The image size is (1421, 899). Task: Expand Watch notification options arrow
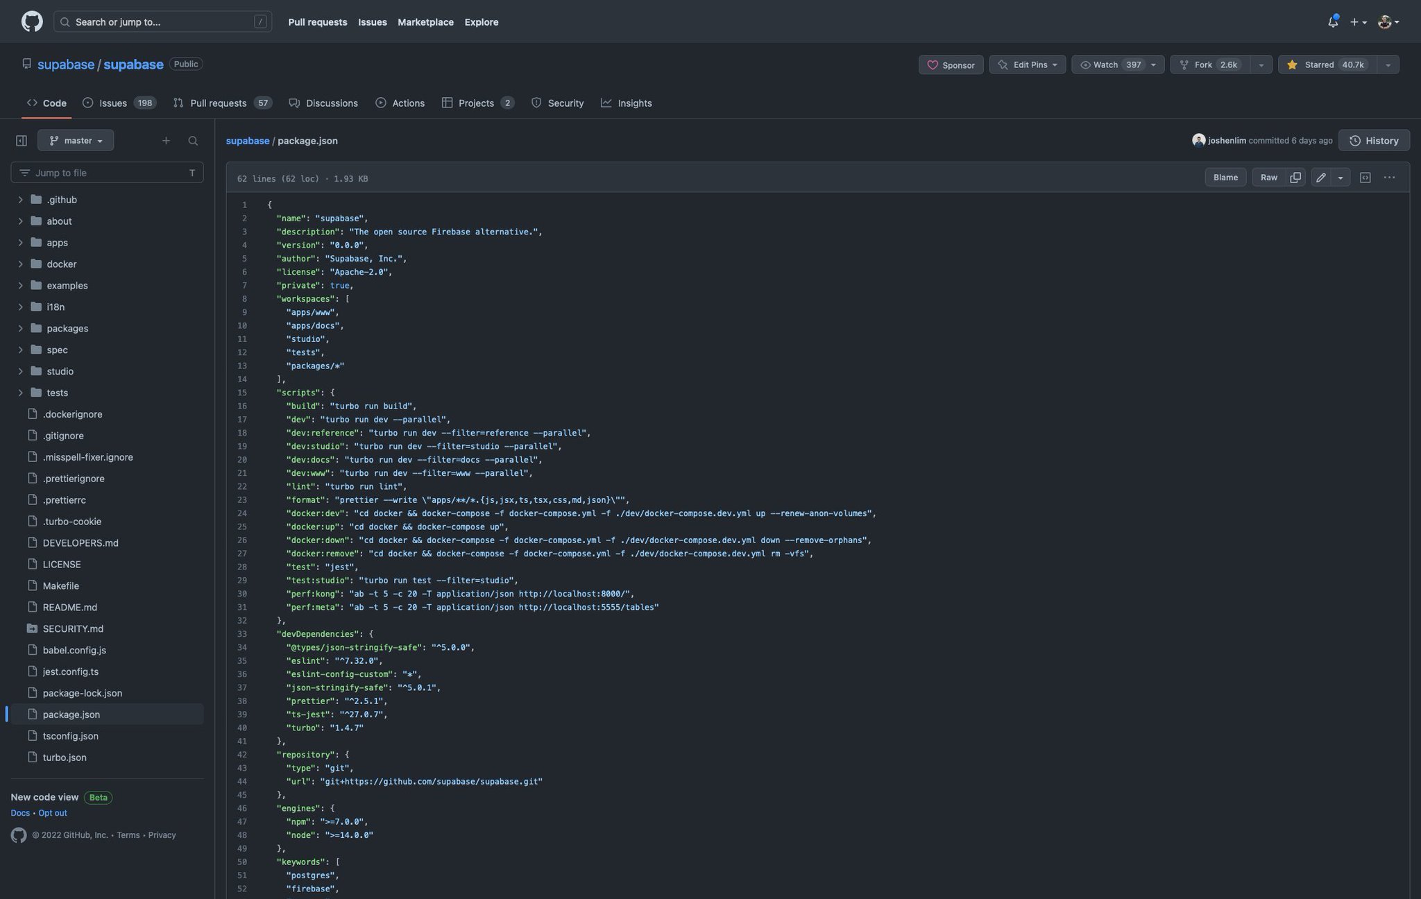(x=1154, y=65)
